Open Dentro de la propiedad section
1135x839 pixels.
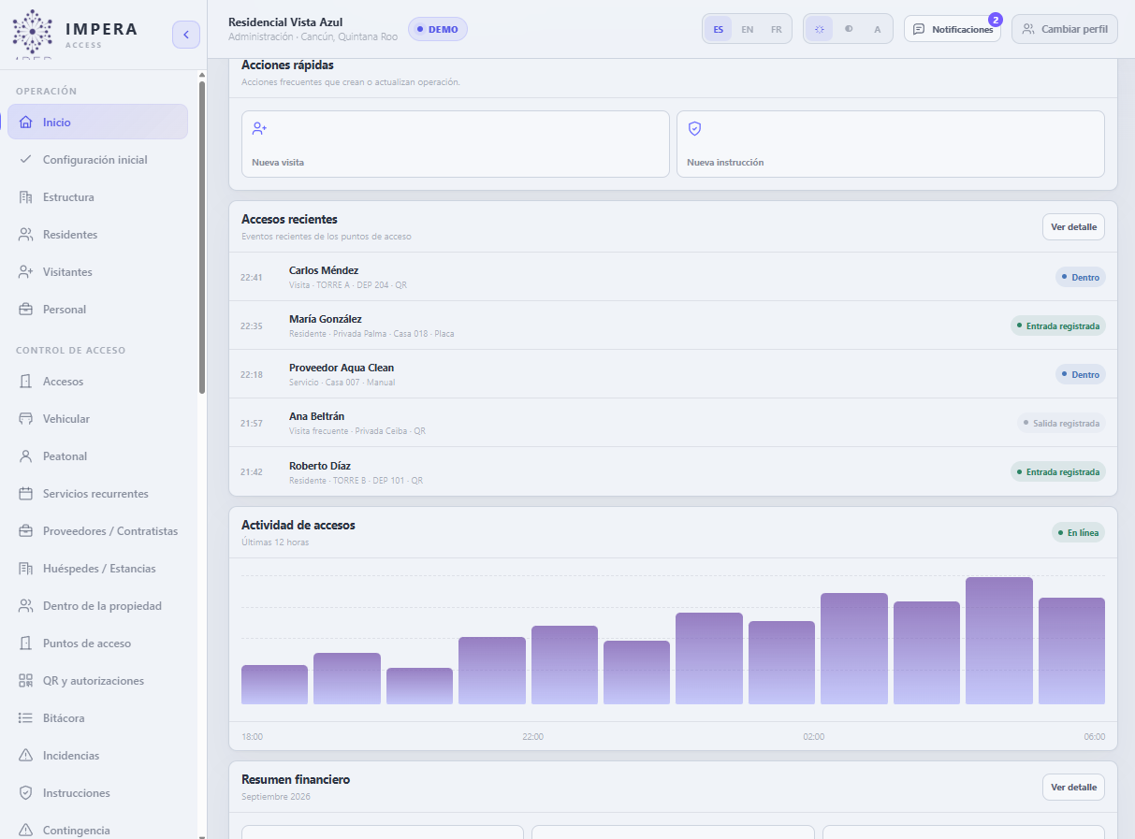tap(98, 606)
